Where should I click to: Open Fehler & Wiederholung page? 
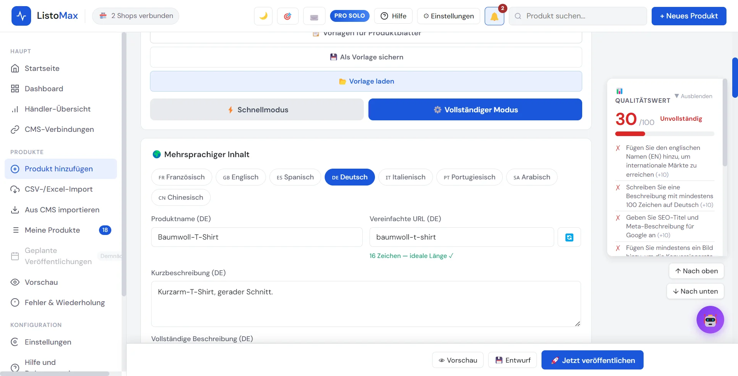[61, 302]
